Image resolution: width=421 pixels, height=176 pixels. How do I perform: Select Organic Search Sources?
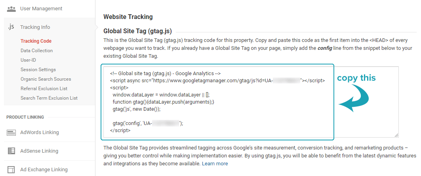(46, 79)
